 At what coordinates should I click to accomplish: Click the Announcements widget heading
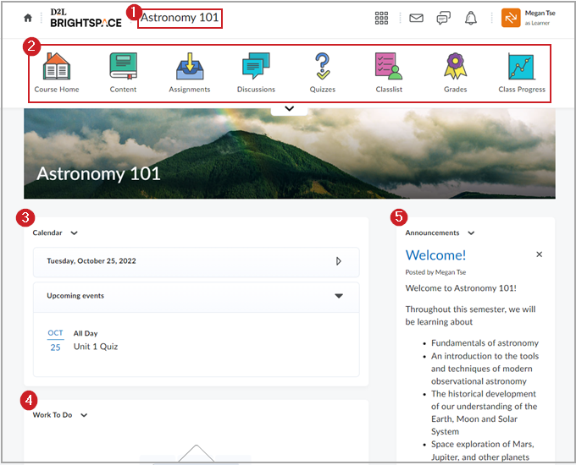point(432,232)
